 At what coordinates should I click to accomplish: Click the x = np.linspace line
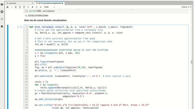pyautogui.click(x=57, y=53)
